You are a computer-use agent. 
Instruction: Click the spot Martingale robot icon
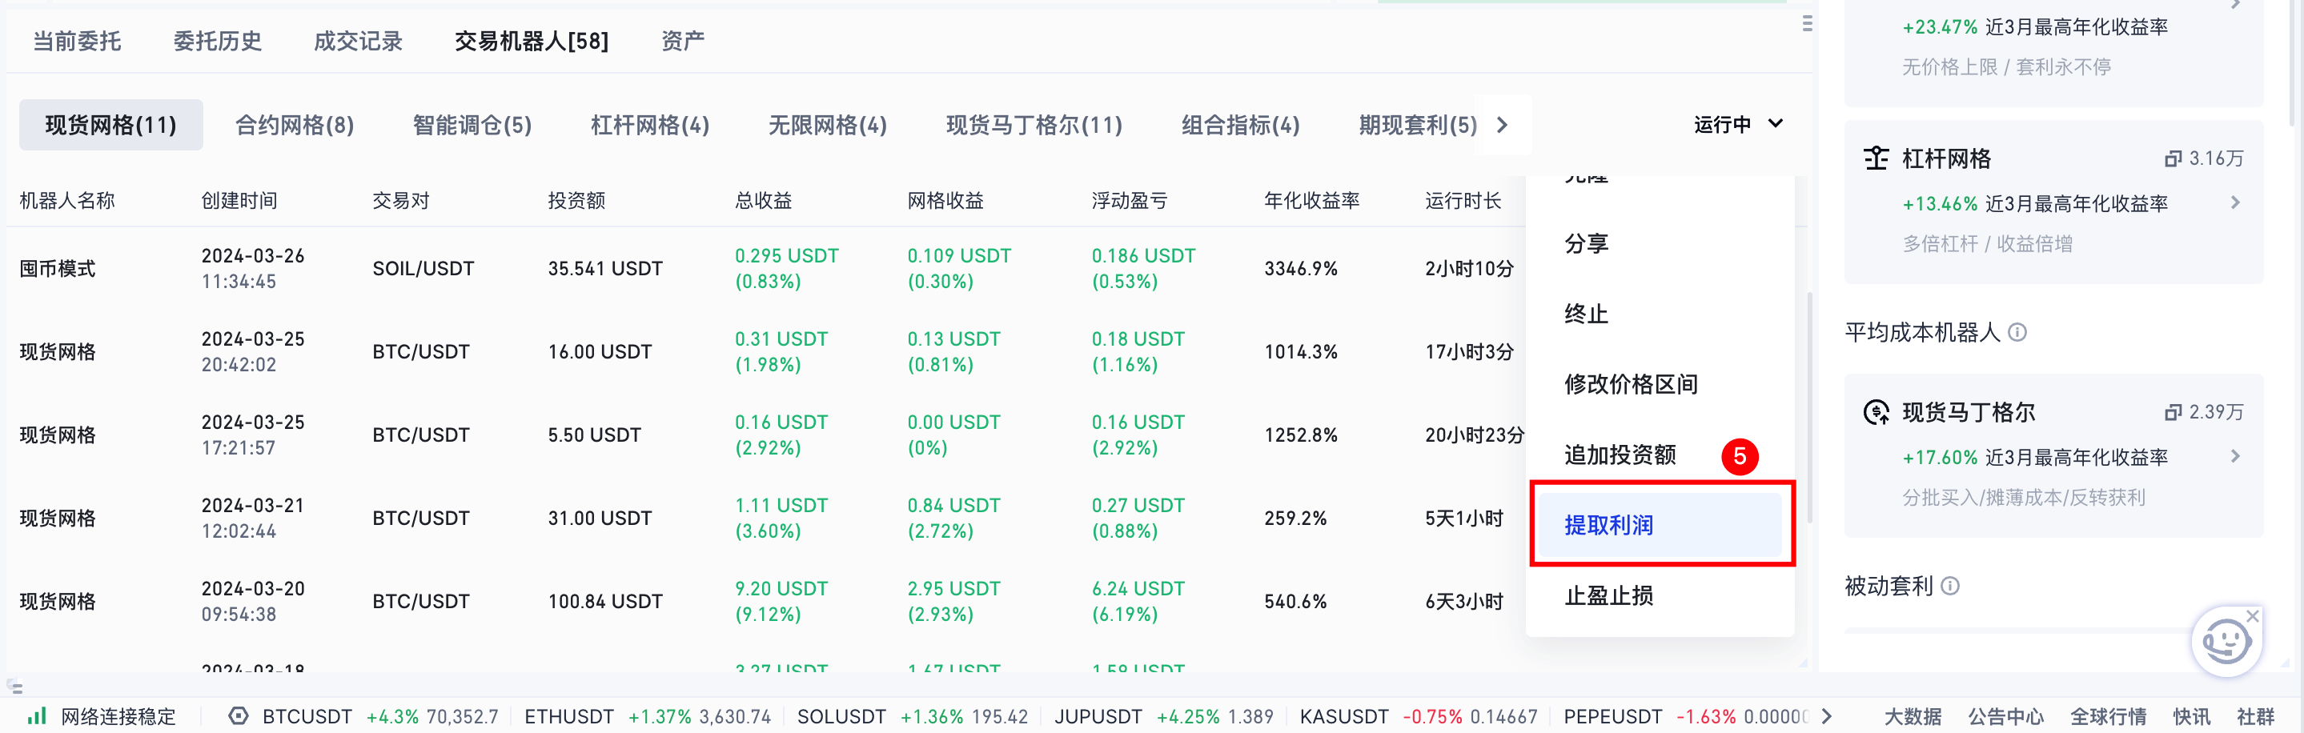click(1876, 412)
